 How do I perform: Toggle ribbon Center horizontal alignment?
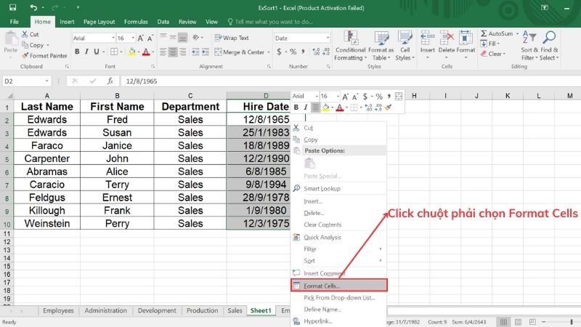coord(173,52)
